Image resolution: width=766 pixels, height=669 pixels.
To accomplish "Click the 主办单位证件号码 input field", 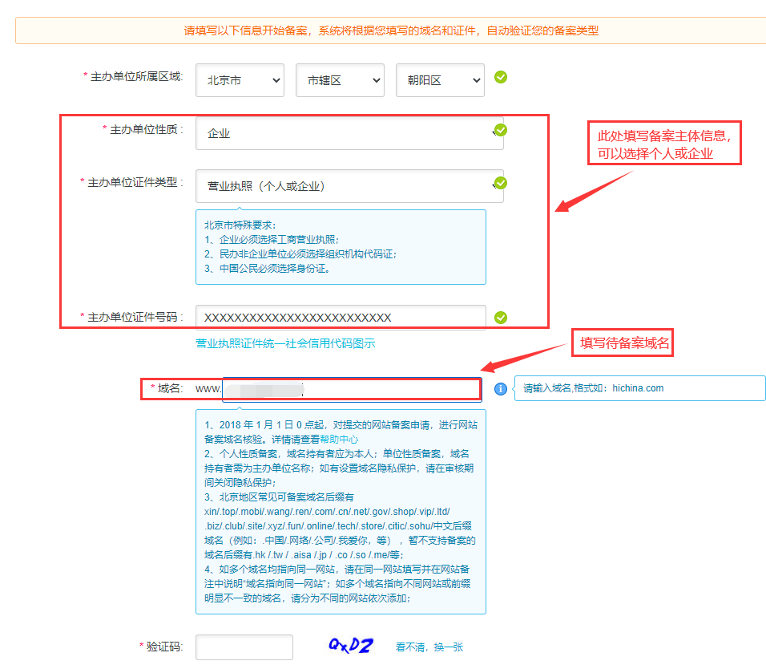I will 341,318.
